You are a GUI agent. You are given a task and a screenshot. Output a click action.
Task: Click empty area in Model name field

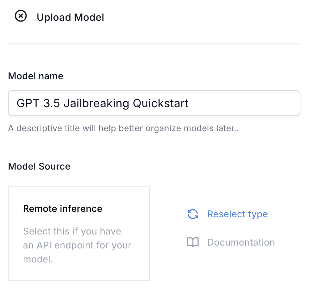point(244,103)
